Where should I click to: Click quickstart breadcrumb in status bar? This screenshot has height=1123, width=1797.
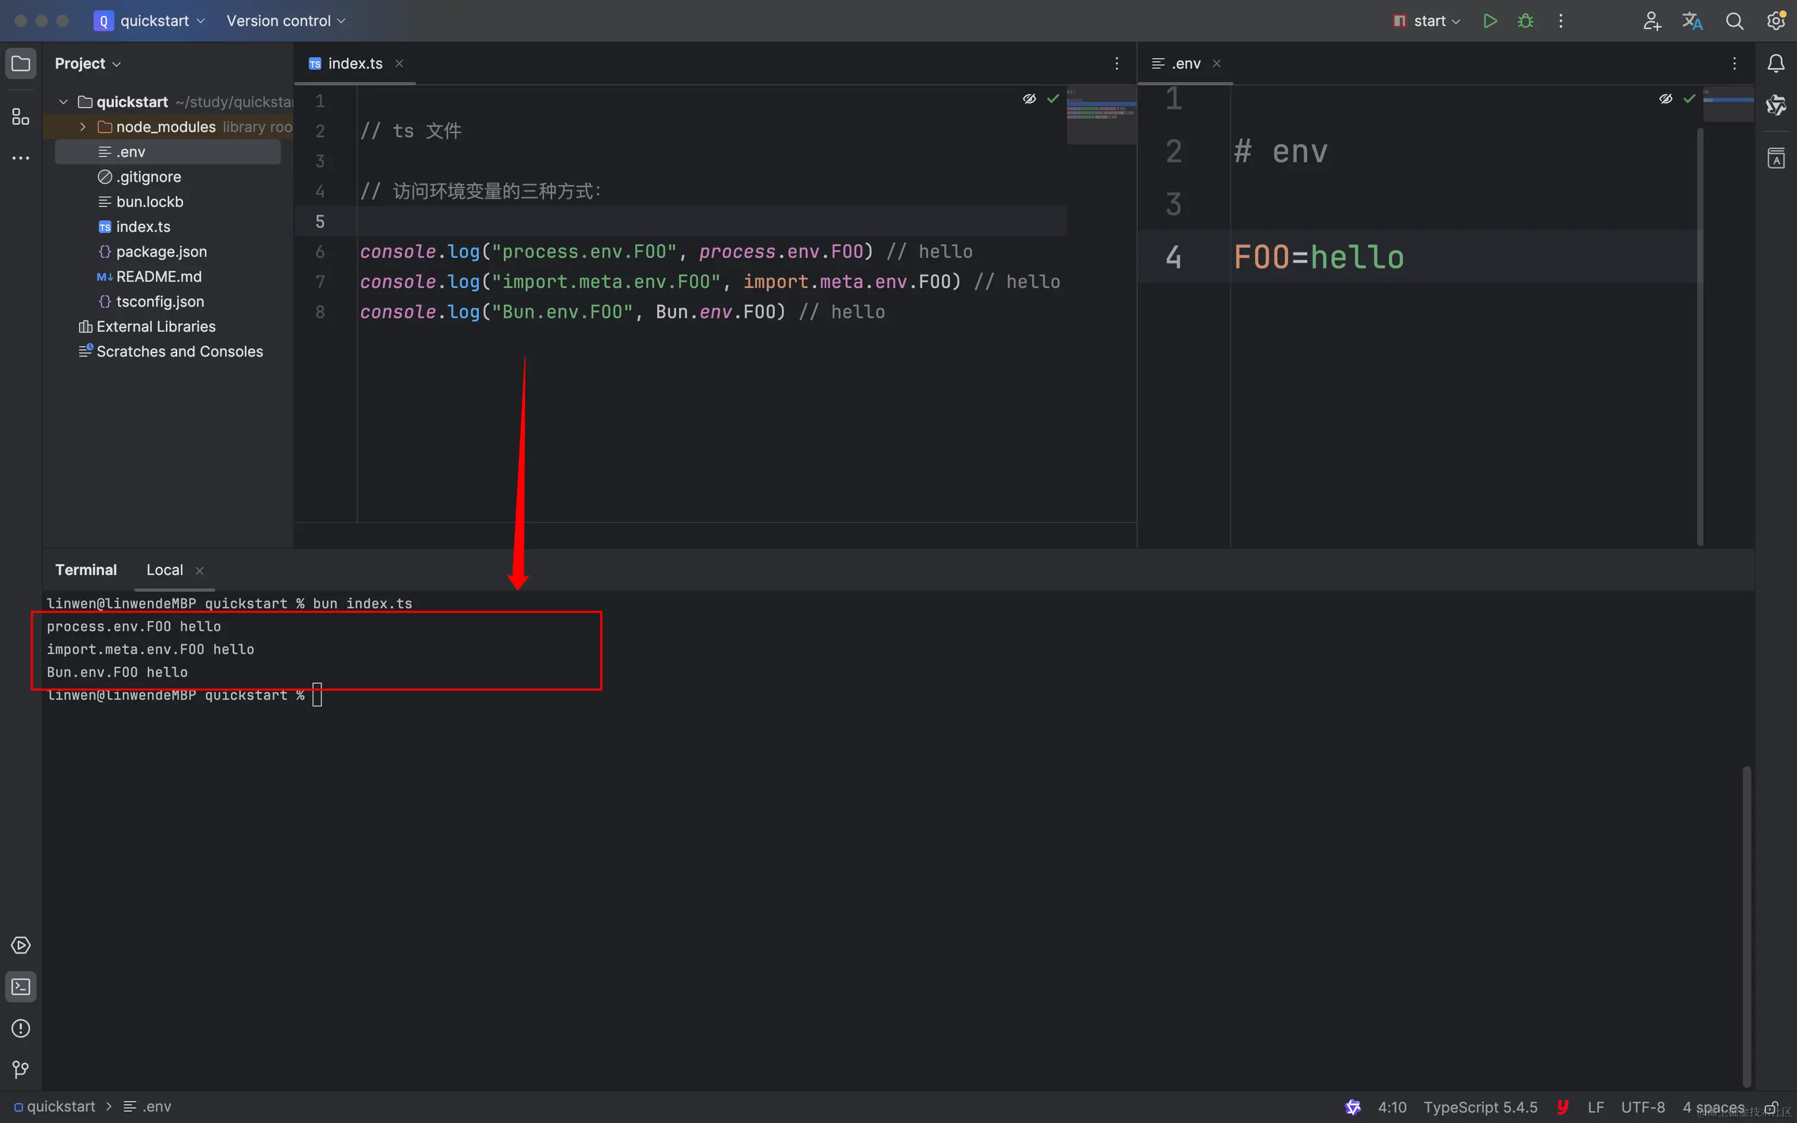coord(55,1106)
